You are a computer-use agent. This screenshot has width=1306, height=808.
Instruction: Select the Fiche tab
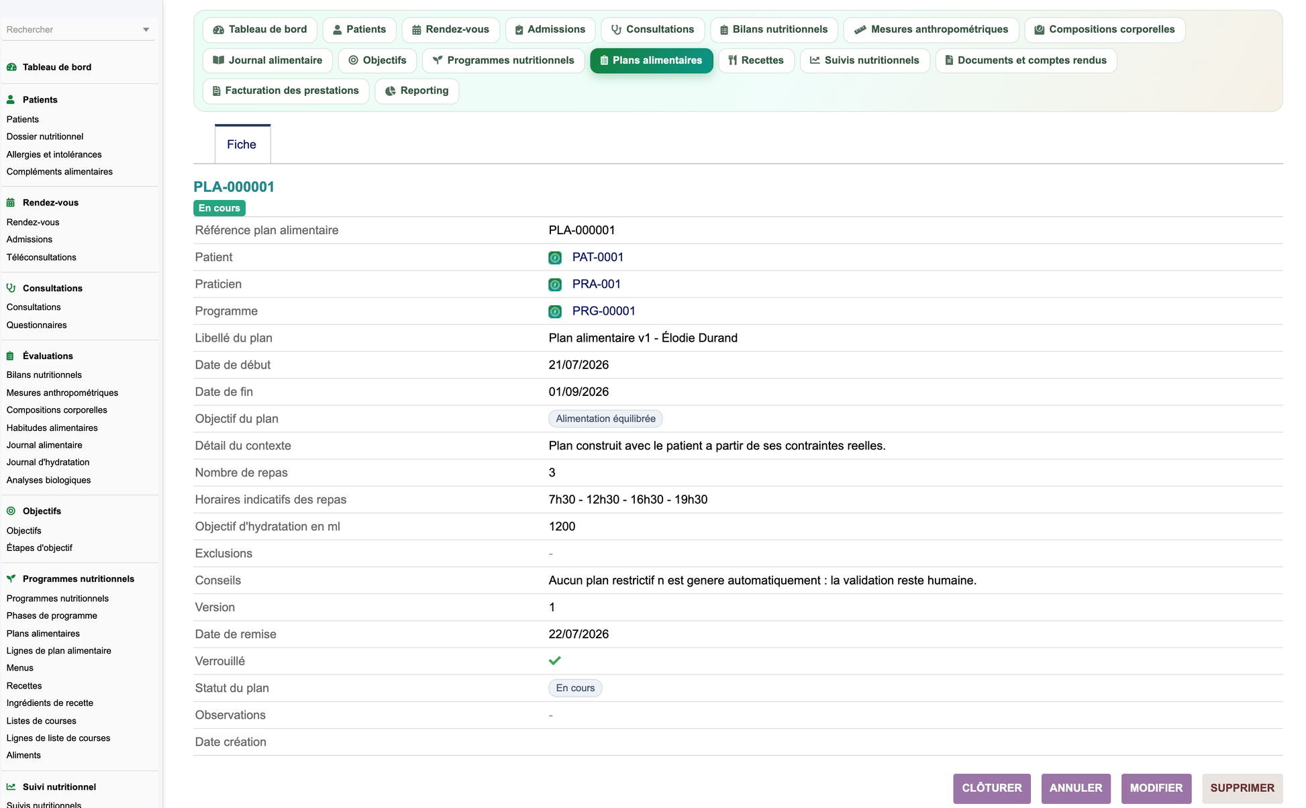point(242,144)
